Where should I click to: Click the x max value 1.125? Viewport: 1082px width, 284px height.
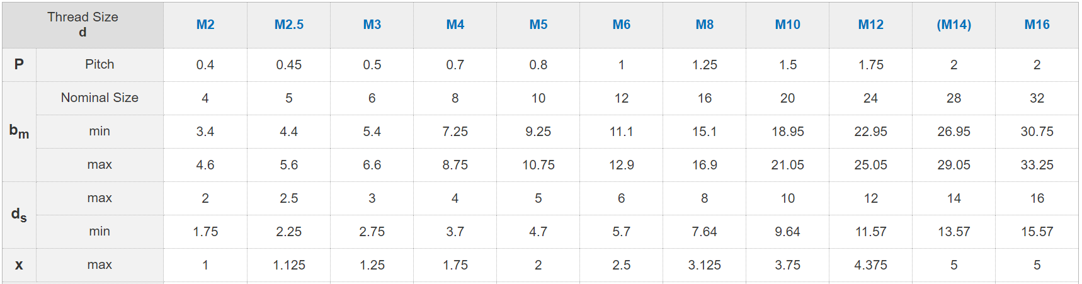click(x=288, y=265)
